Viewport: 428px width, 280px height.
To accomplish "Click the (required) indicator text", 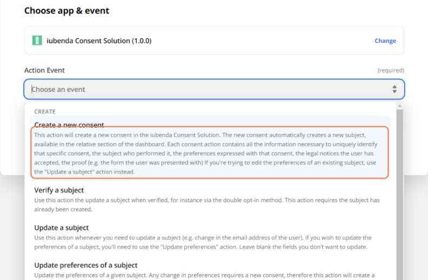I will (x=390, y=70).
